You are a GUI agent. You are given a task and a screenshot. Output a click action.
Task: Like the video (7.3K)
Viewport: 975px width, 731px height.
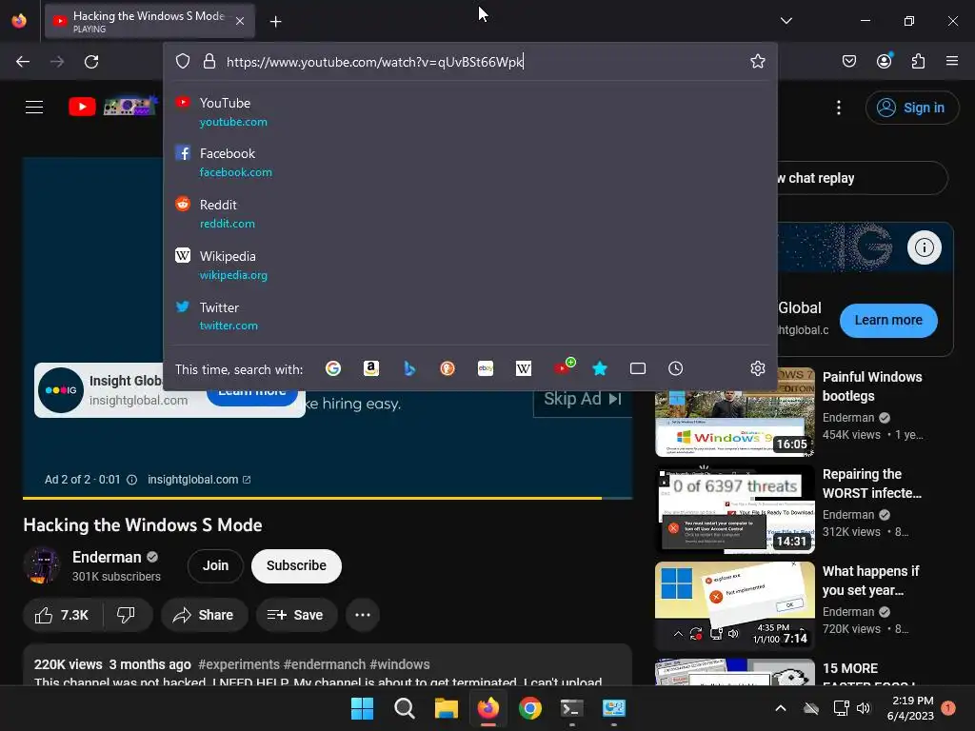pos(62,615)
